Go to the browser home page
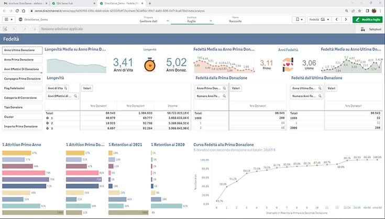The image size is (385, 219). click(x=24, y=11)
